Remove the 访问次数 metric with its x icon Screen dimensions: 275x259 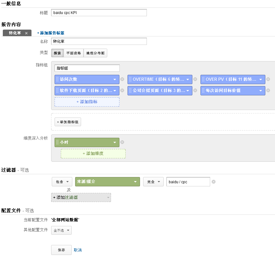tap(122, 79)
